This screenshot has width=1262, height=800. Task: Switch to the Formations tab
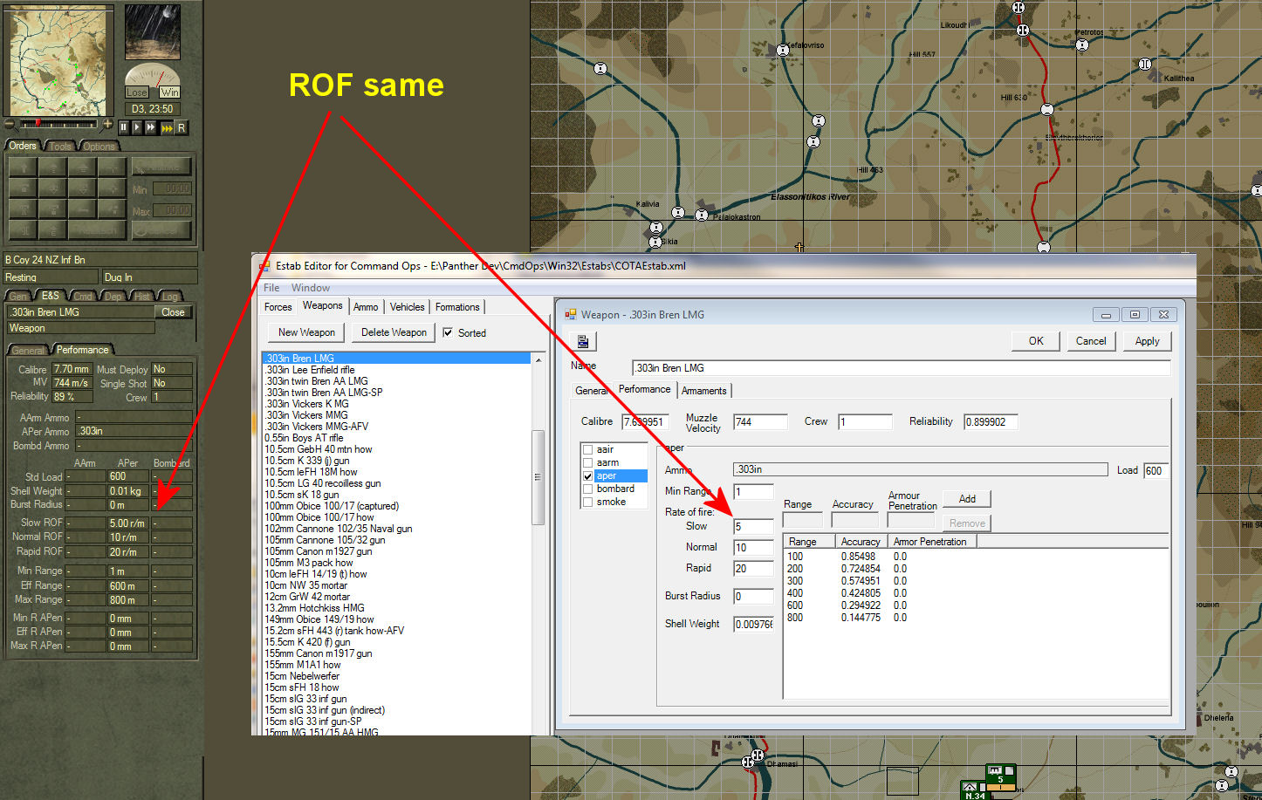pyautogui.click(x=457, y=307)
